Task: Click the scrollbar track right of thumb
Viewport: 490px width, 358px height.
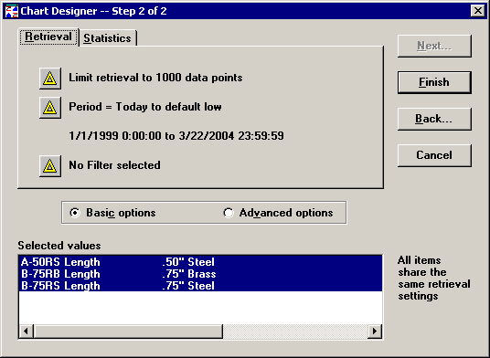Action: (295, 331)
